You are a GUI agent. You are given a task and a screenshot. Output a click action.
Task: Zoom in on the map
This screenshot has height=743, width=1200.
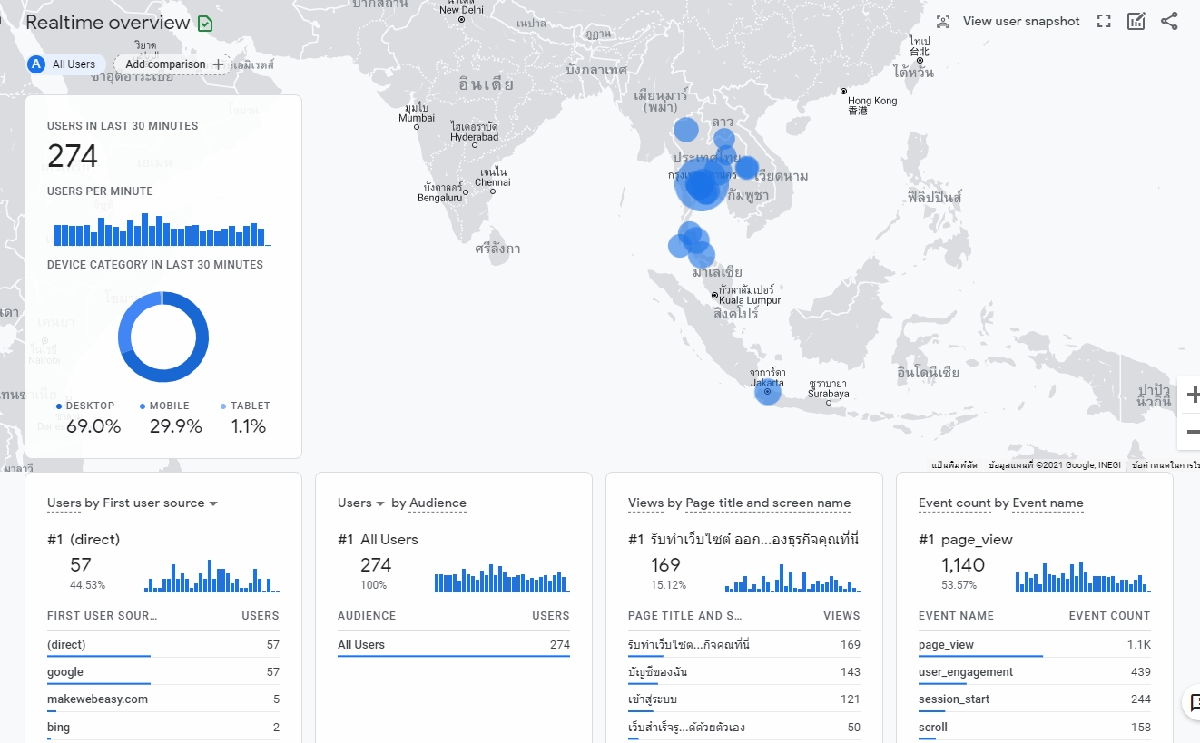(x=1191, y=395)
